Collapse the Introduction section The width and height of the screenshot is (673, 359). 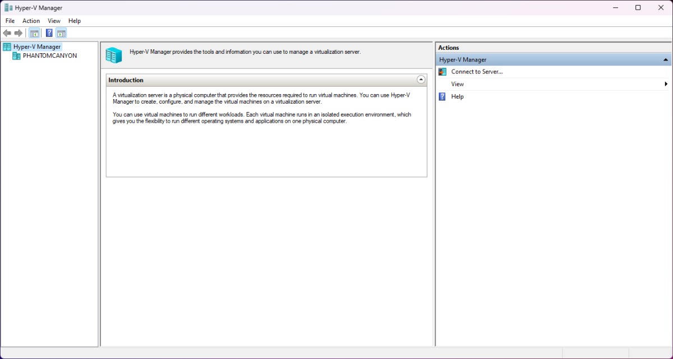(421, 80)
